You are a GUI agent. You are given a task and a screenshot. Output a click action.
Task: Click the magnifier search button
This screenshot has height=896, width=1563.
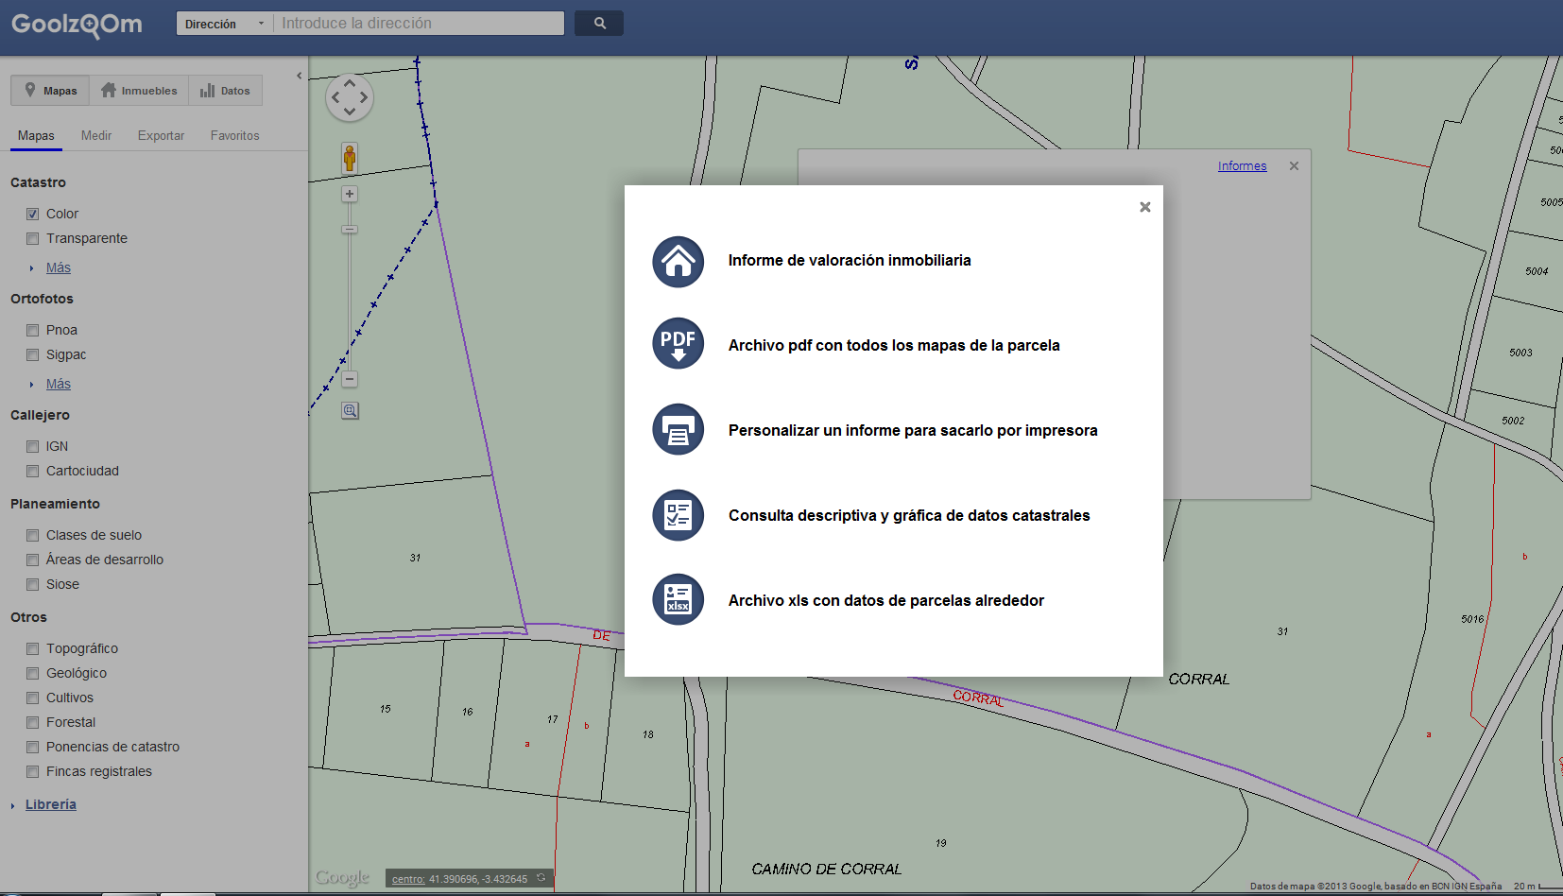click(x=599, y=23)
